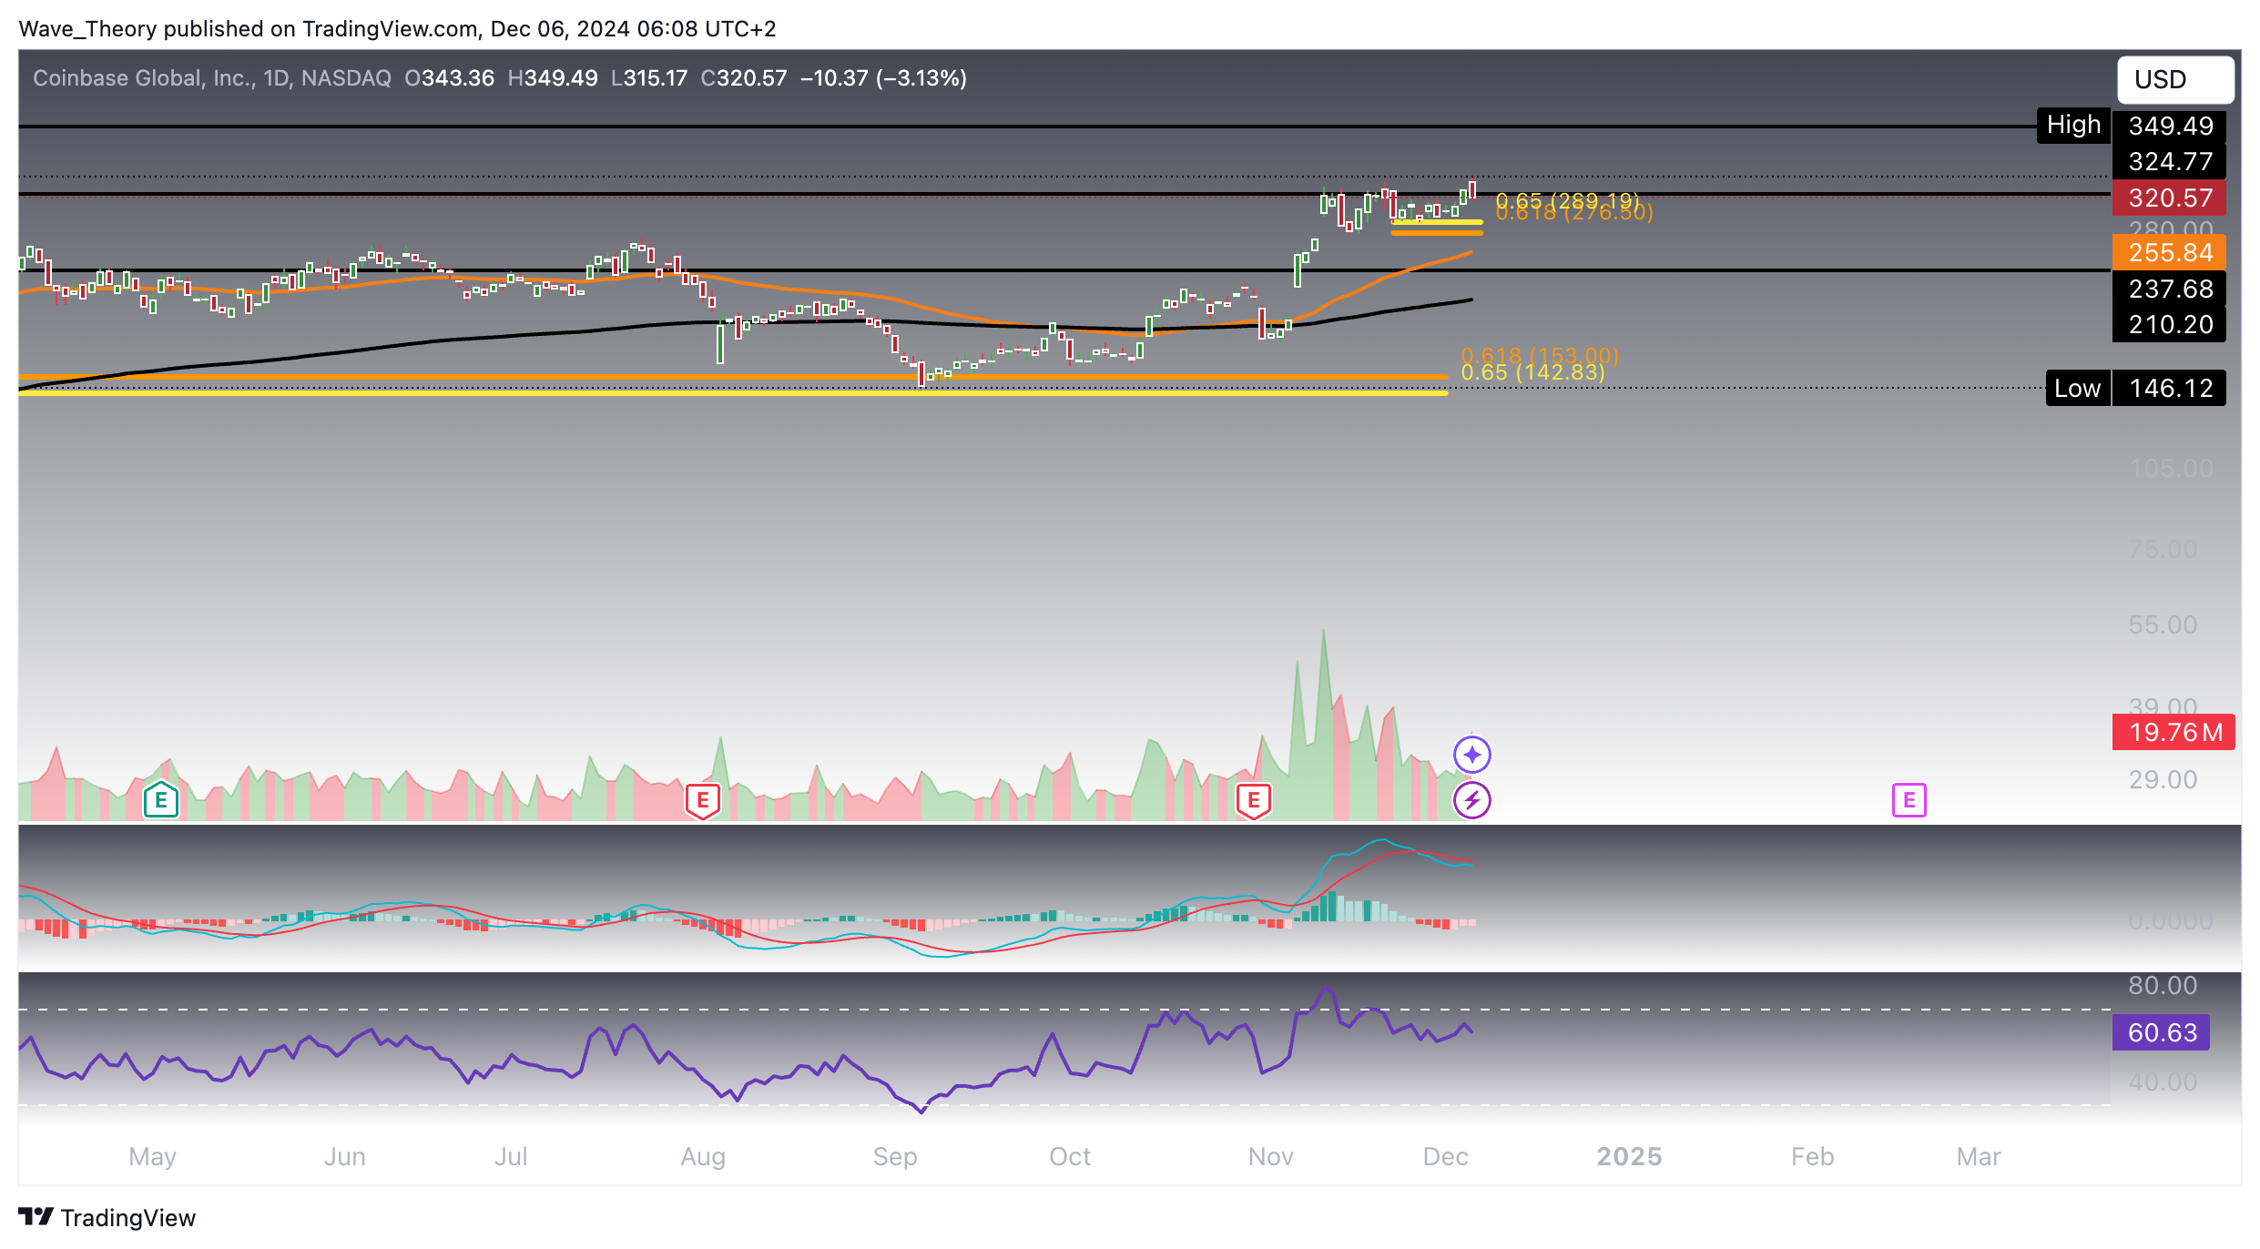Click the 210.20 price level tag
Screen dimensions: 2260x1249
tap(2170, 325)
